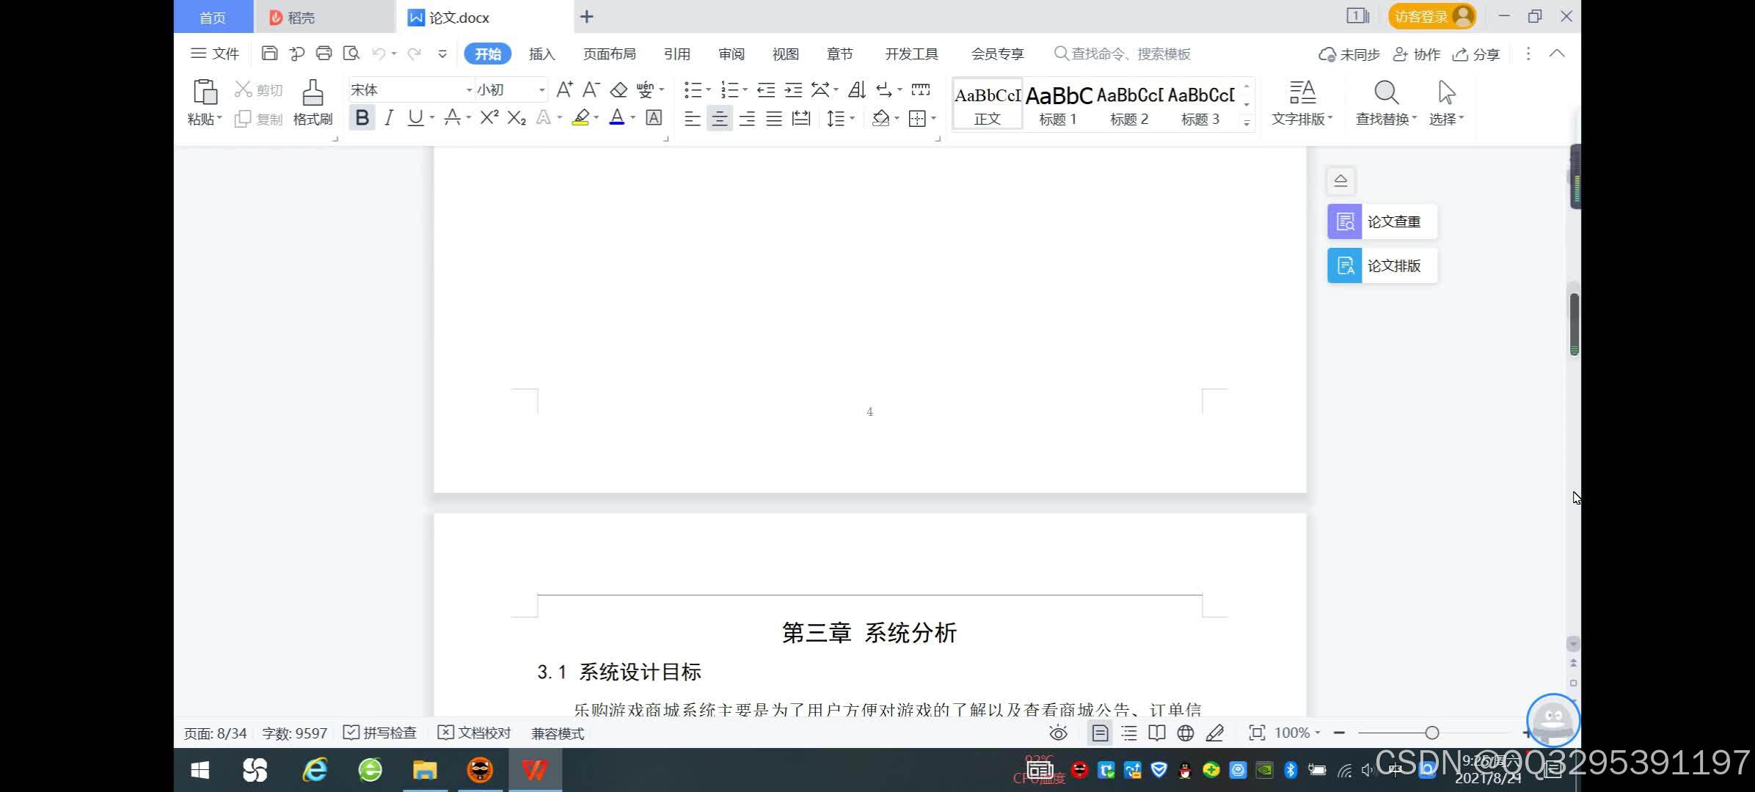Open the font size 小初 dropdown
This screenshot has width=1755, height=792.
click(542, 90)
